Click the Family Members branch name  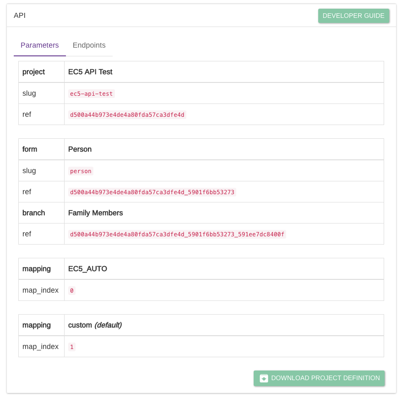click(95, 213)
